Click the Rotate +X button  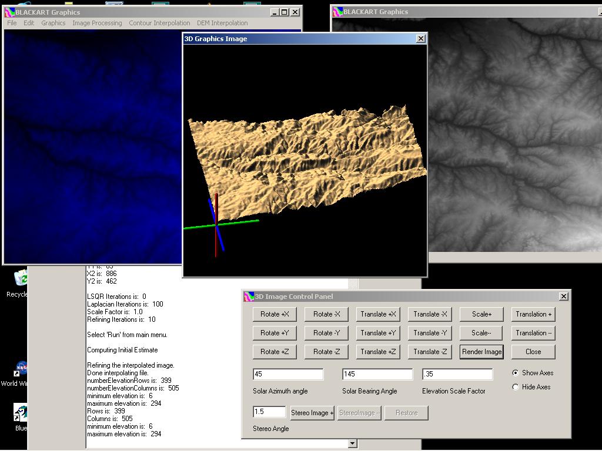[x=275, y=314]
